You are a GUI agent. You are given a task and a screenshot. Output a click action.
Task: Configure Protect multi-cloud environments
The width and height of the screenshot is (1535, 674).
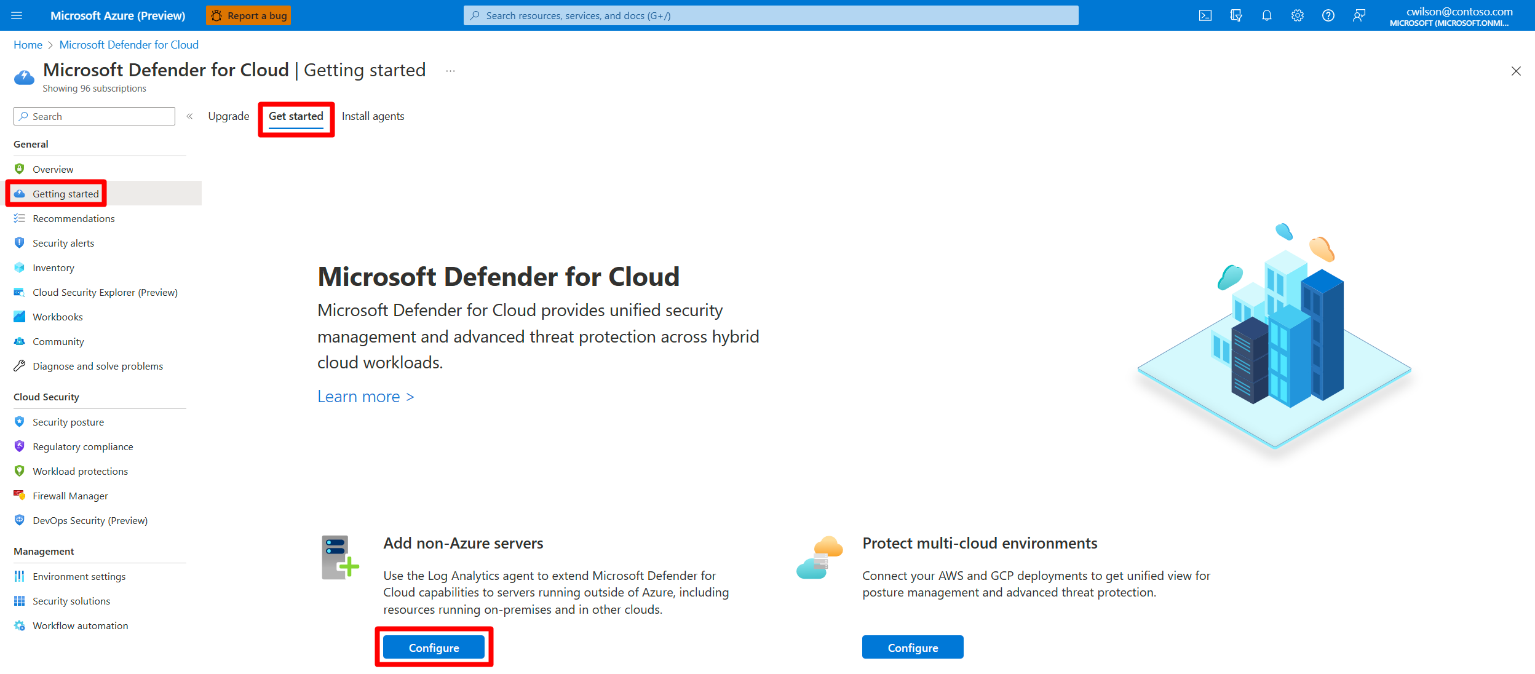point(912,648)
